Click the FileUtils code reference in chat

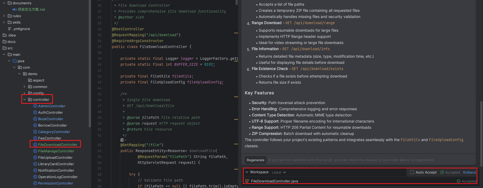coord(410,140)
